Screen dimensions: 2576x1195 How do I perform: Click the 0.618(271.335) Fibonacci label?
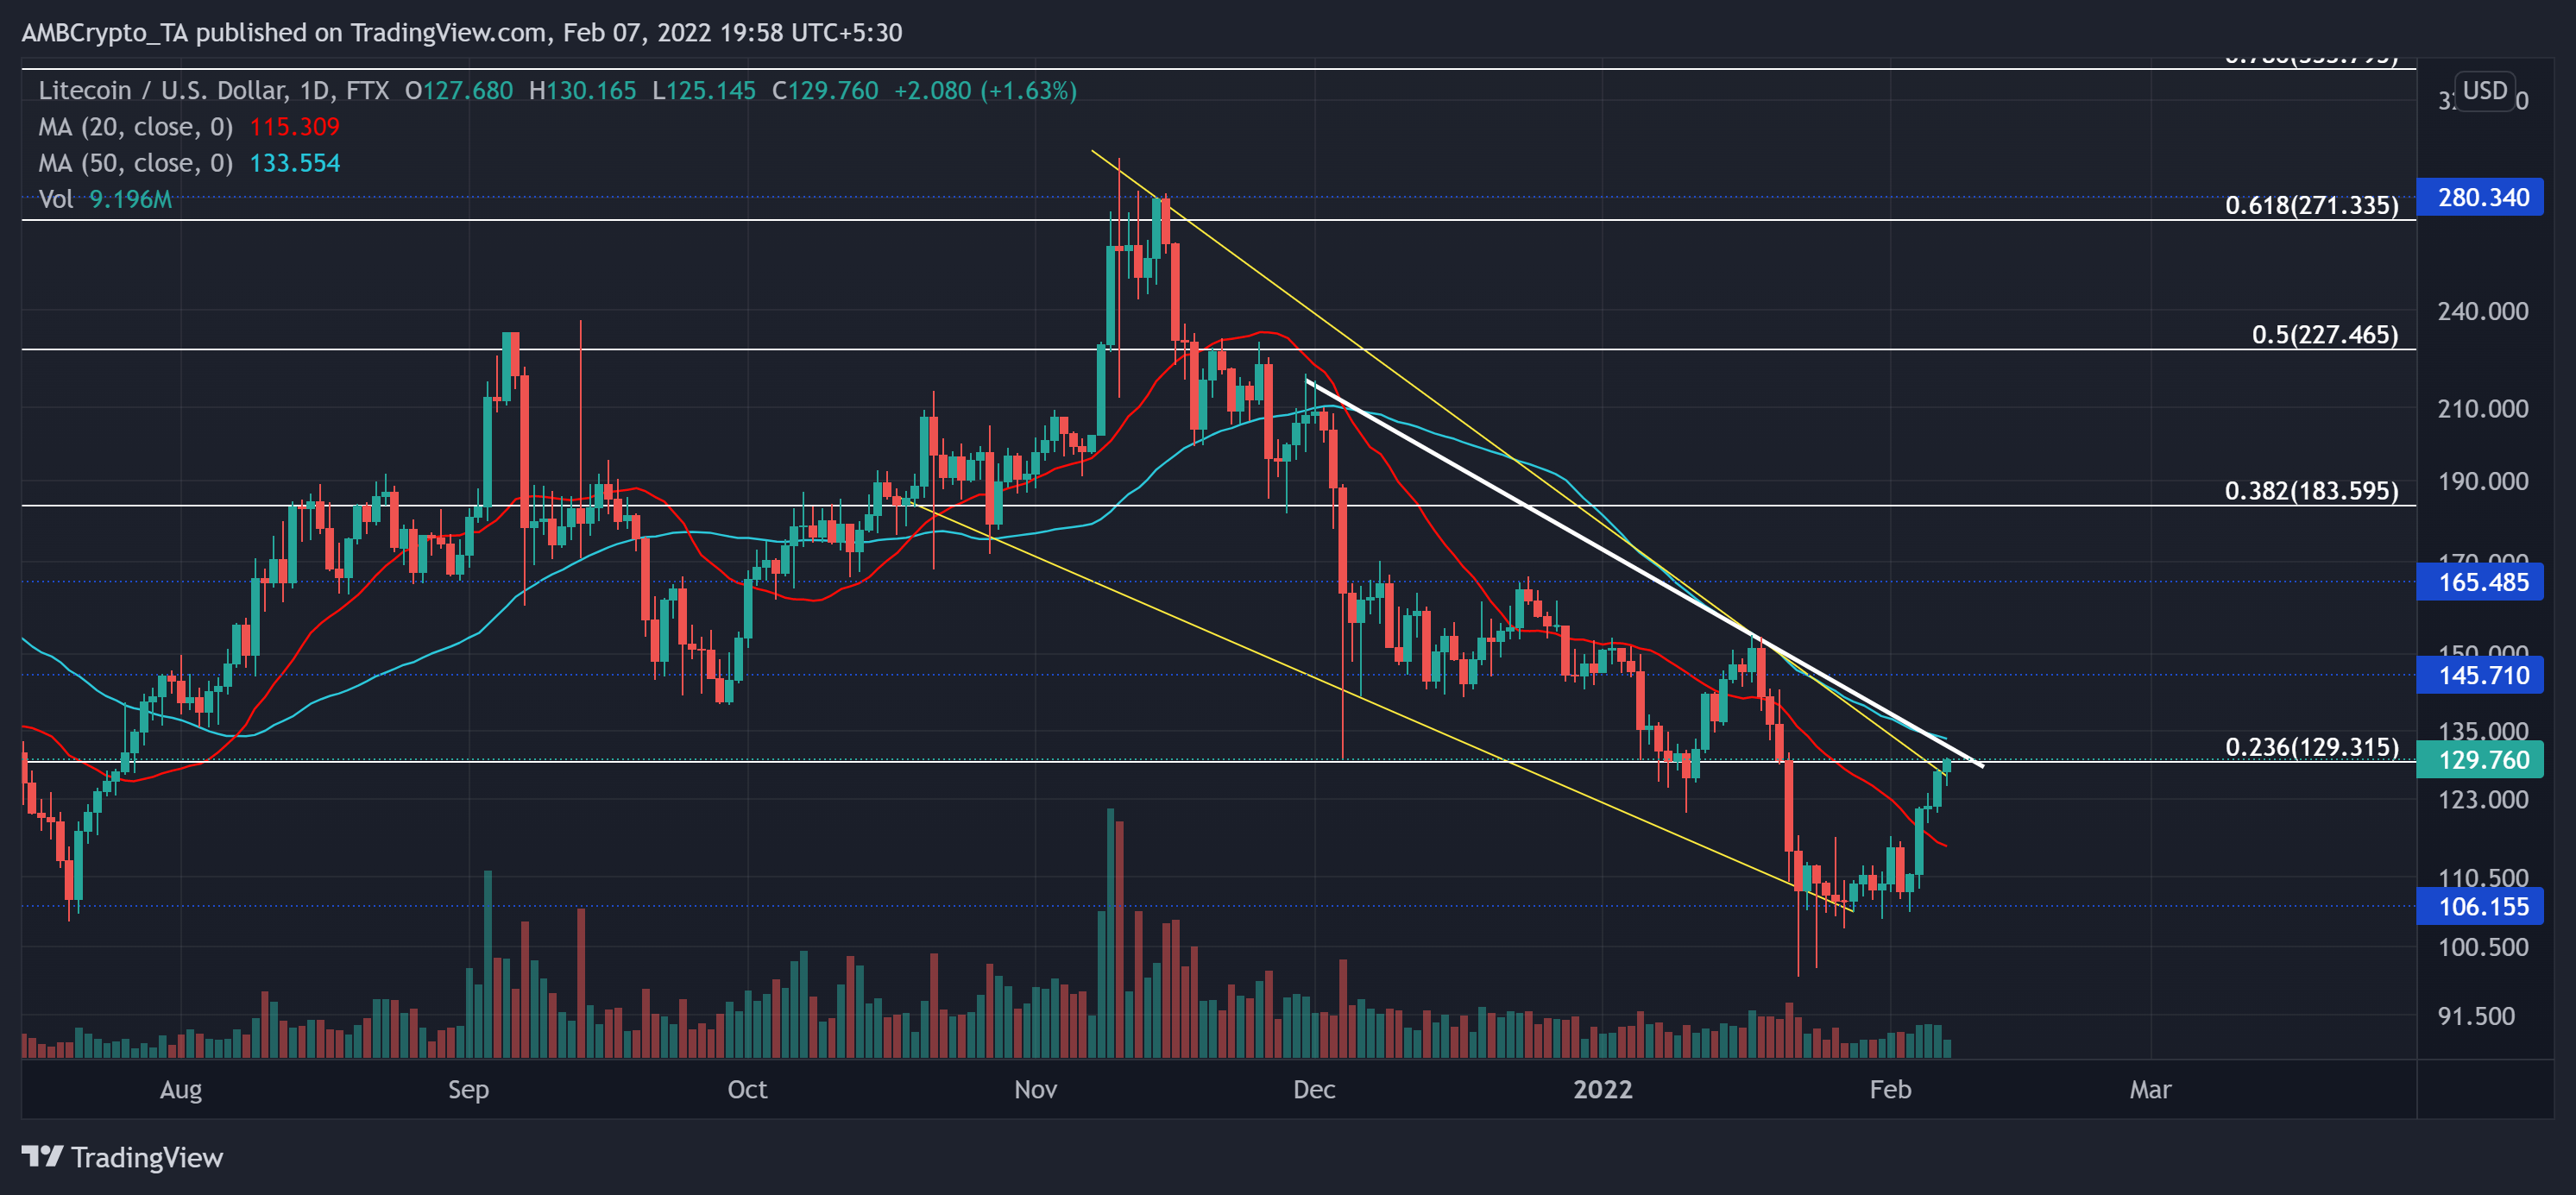click(x=2311, y=205)
